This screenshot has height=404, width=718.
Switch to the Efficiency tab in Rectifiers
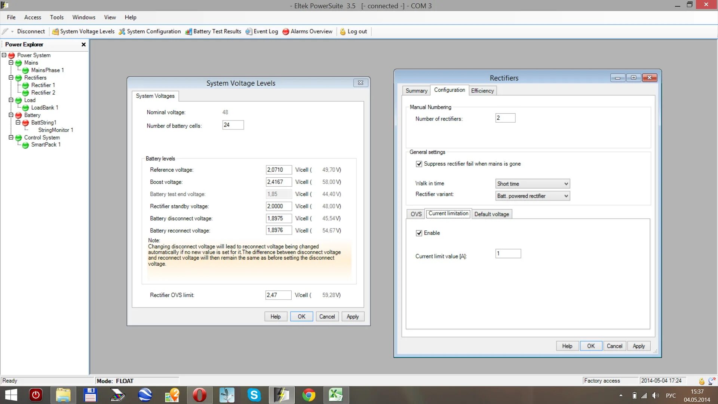[x=482, y=91]
